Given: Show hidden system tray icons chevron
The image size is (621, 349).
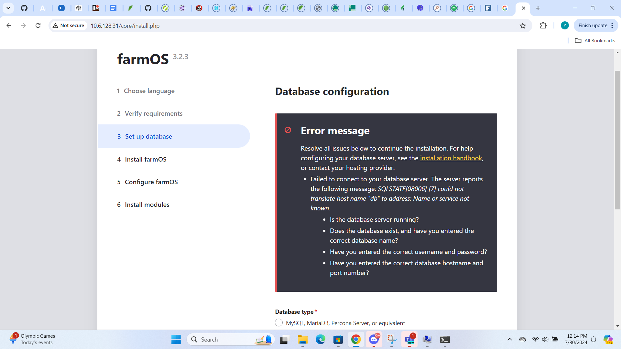Looking at the screenshot, I should click(x=510, y=339).
